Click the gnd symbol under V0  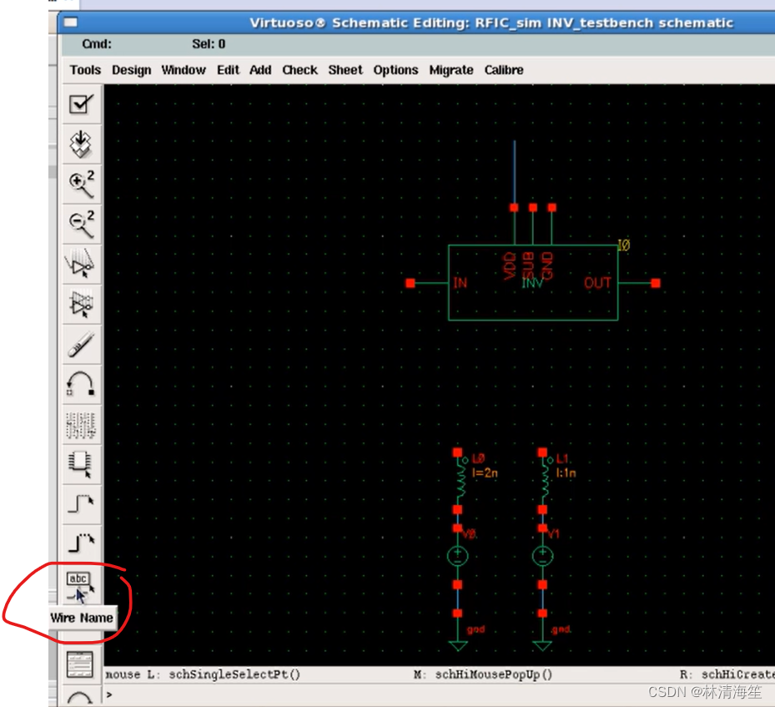458,645
